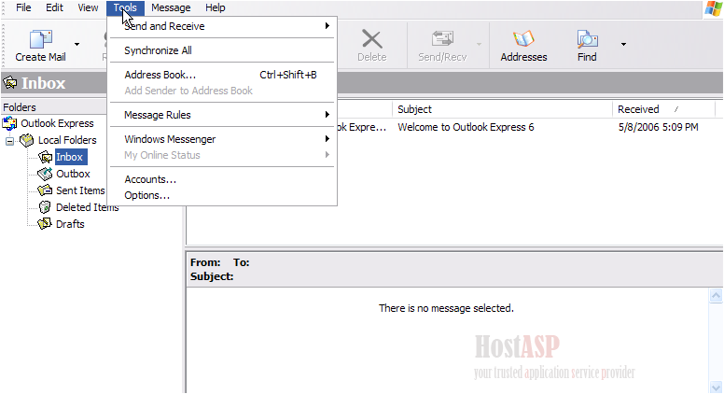
Task: Expand the Send and Receive submenu
Action: 222,26
